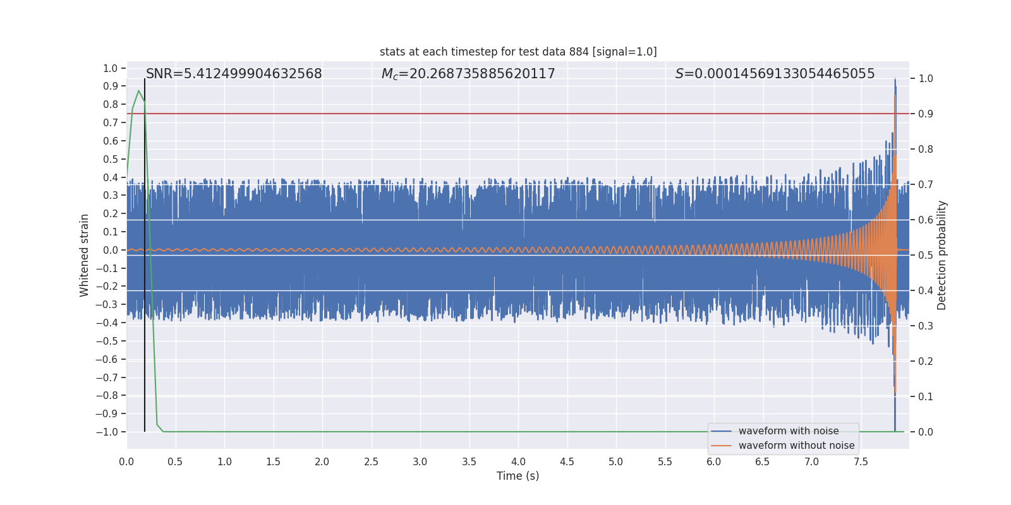1011x505 pixels.
Task: Click the 'Time (s)' x-axis label
Action: pyautogui.click(x=518, y=476)
